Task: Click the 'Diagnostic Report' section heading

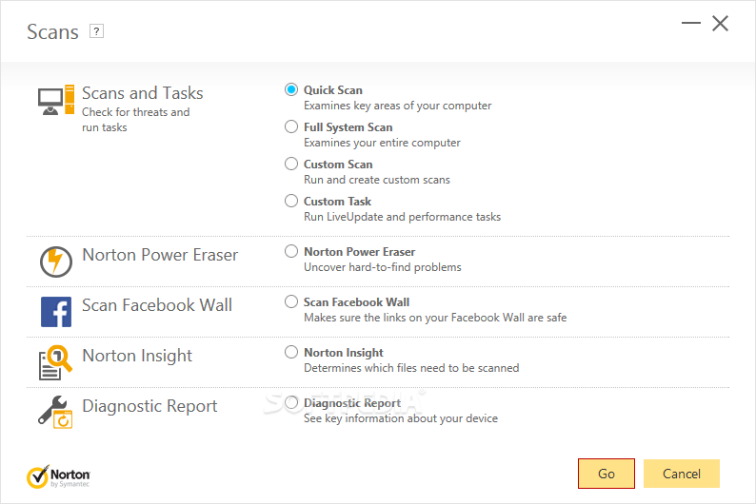Action: point(149,406)
